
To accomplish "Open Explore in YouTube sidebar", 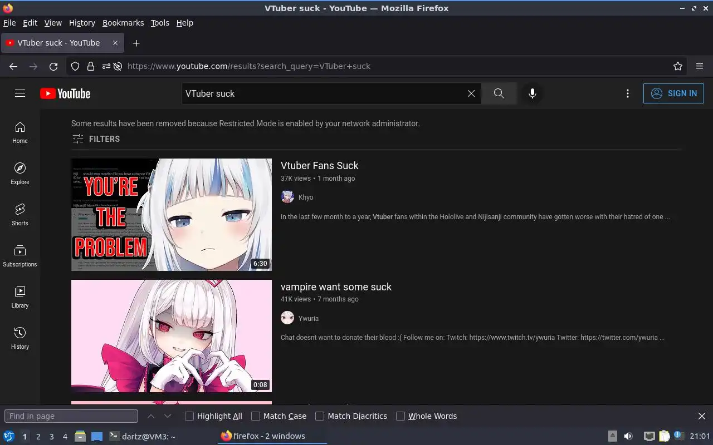I will coord(20,174).
